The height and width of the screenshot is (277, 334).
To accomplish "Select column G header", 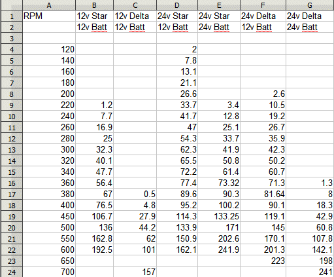I will click(310, 5).
